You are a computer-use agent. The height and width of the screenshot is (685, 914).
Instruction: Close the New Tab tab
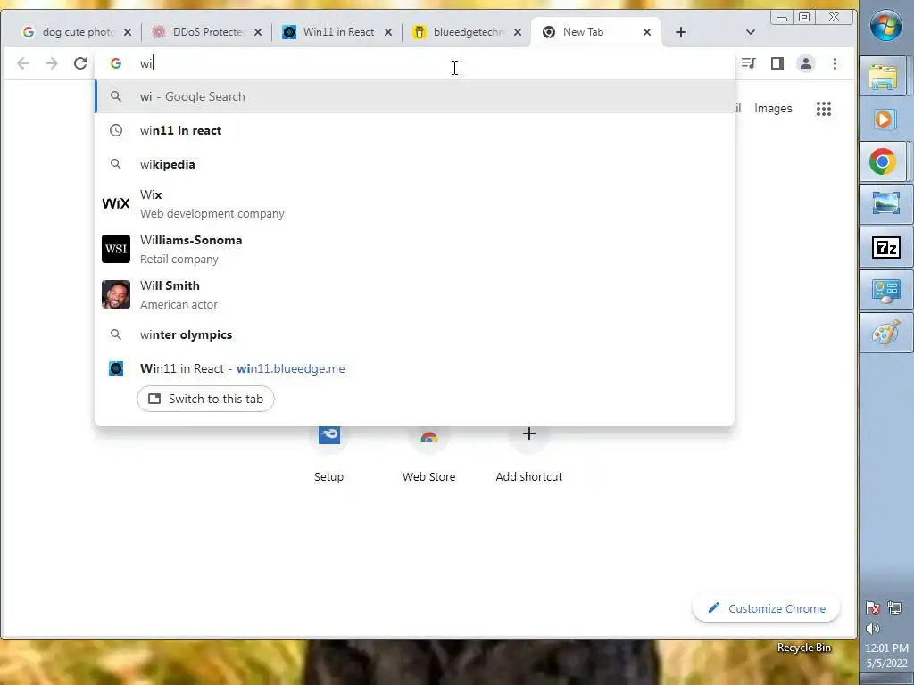click(x=647, y=32)
